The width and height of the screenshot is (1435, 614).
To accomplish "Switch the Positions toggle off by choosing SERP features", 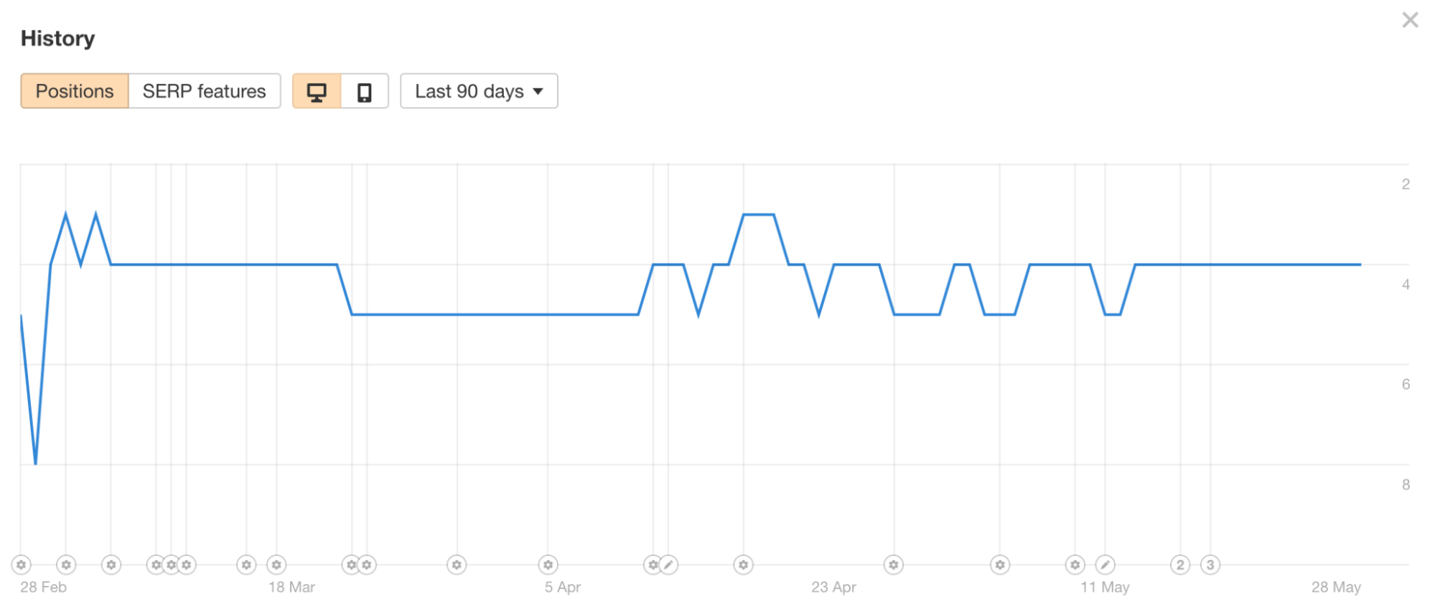I will point(204,90).
